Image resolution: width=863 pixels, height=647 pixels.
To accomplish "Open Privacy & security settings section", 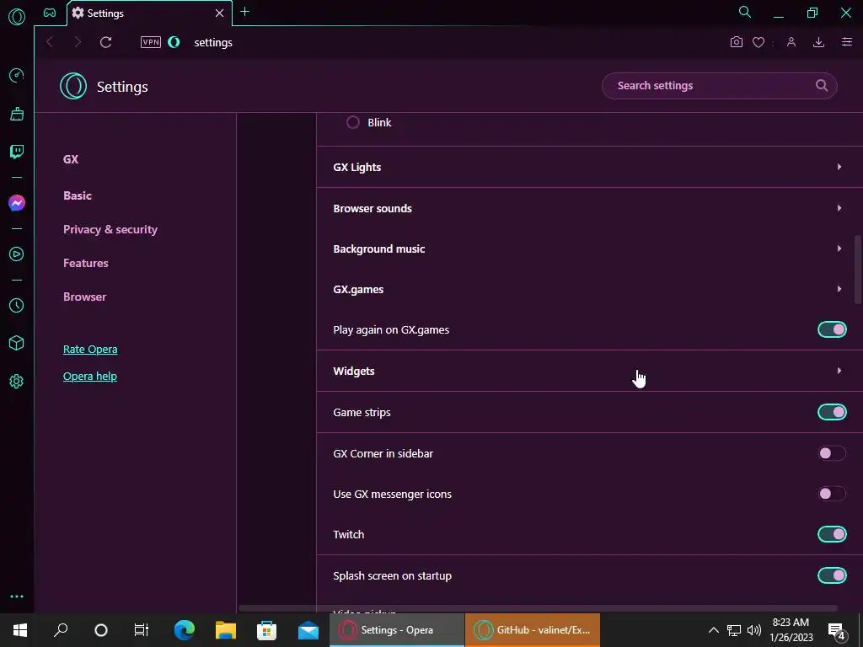I will pos(110,229).
